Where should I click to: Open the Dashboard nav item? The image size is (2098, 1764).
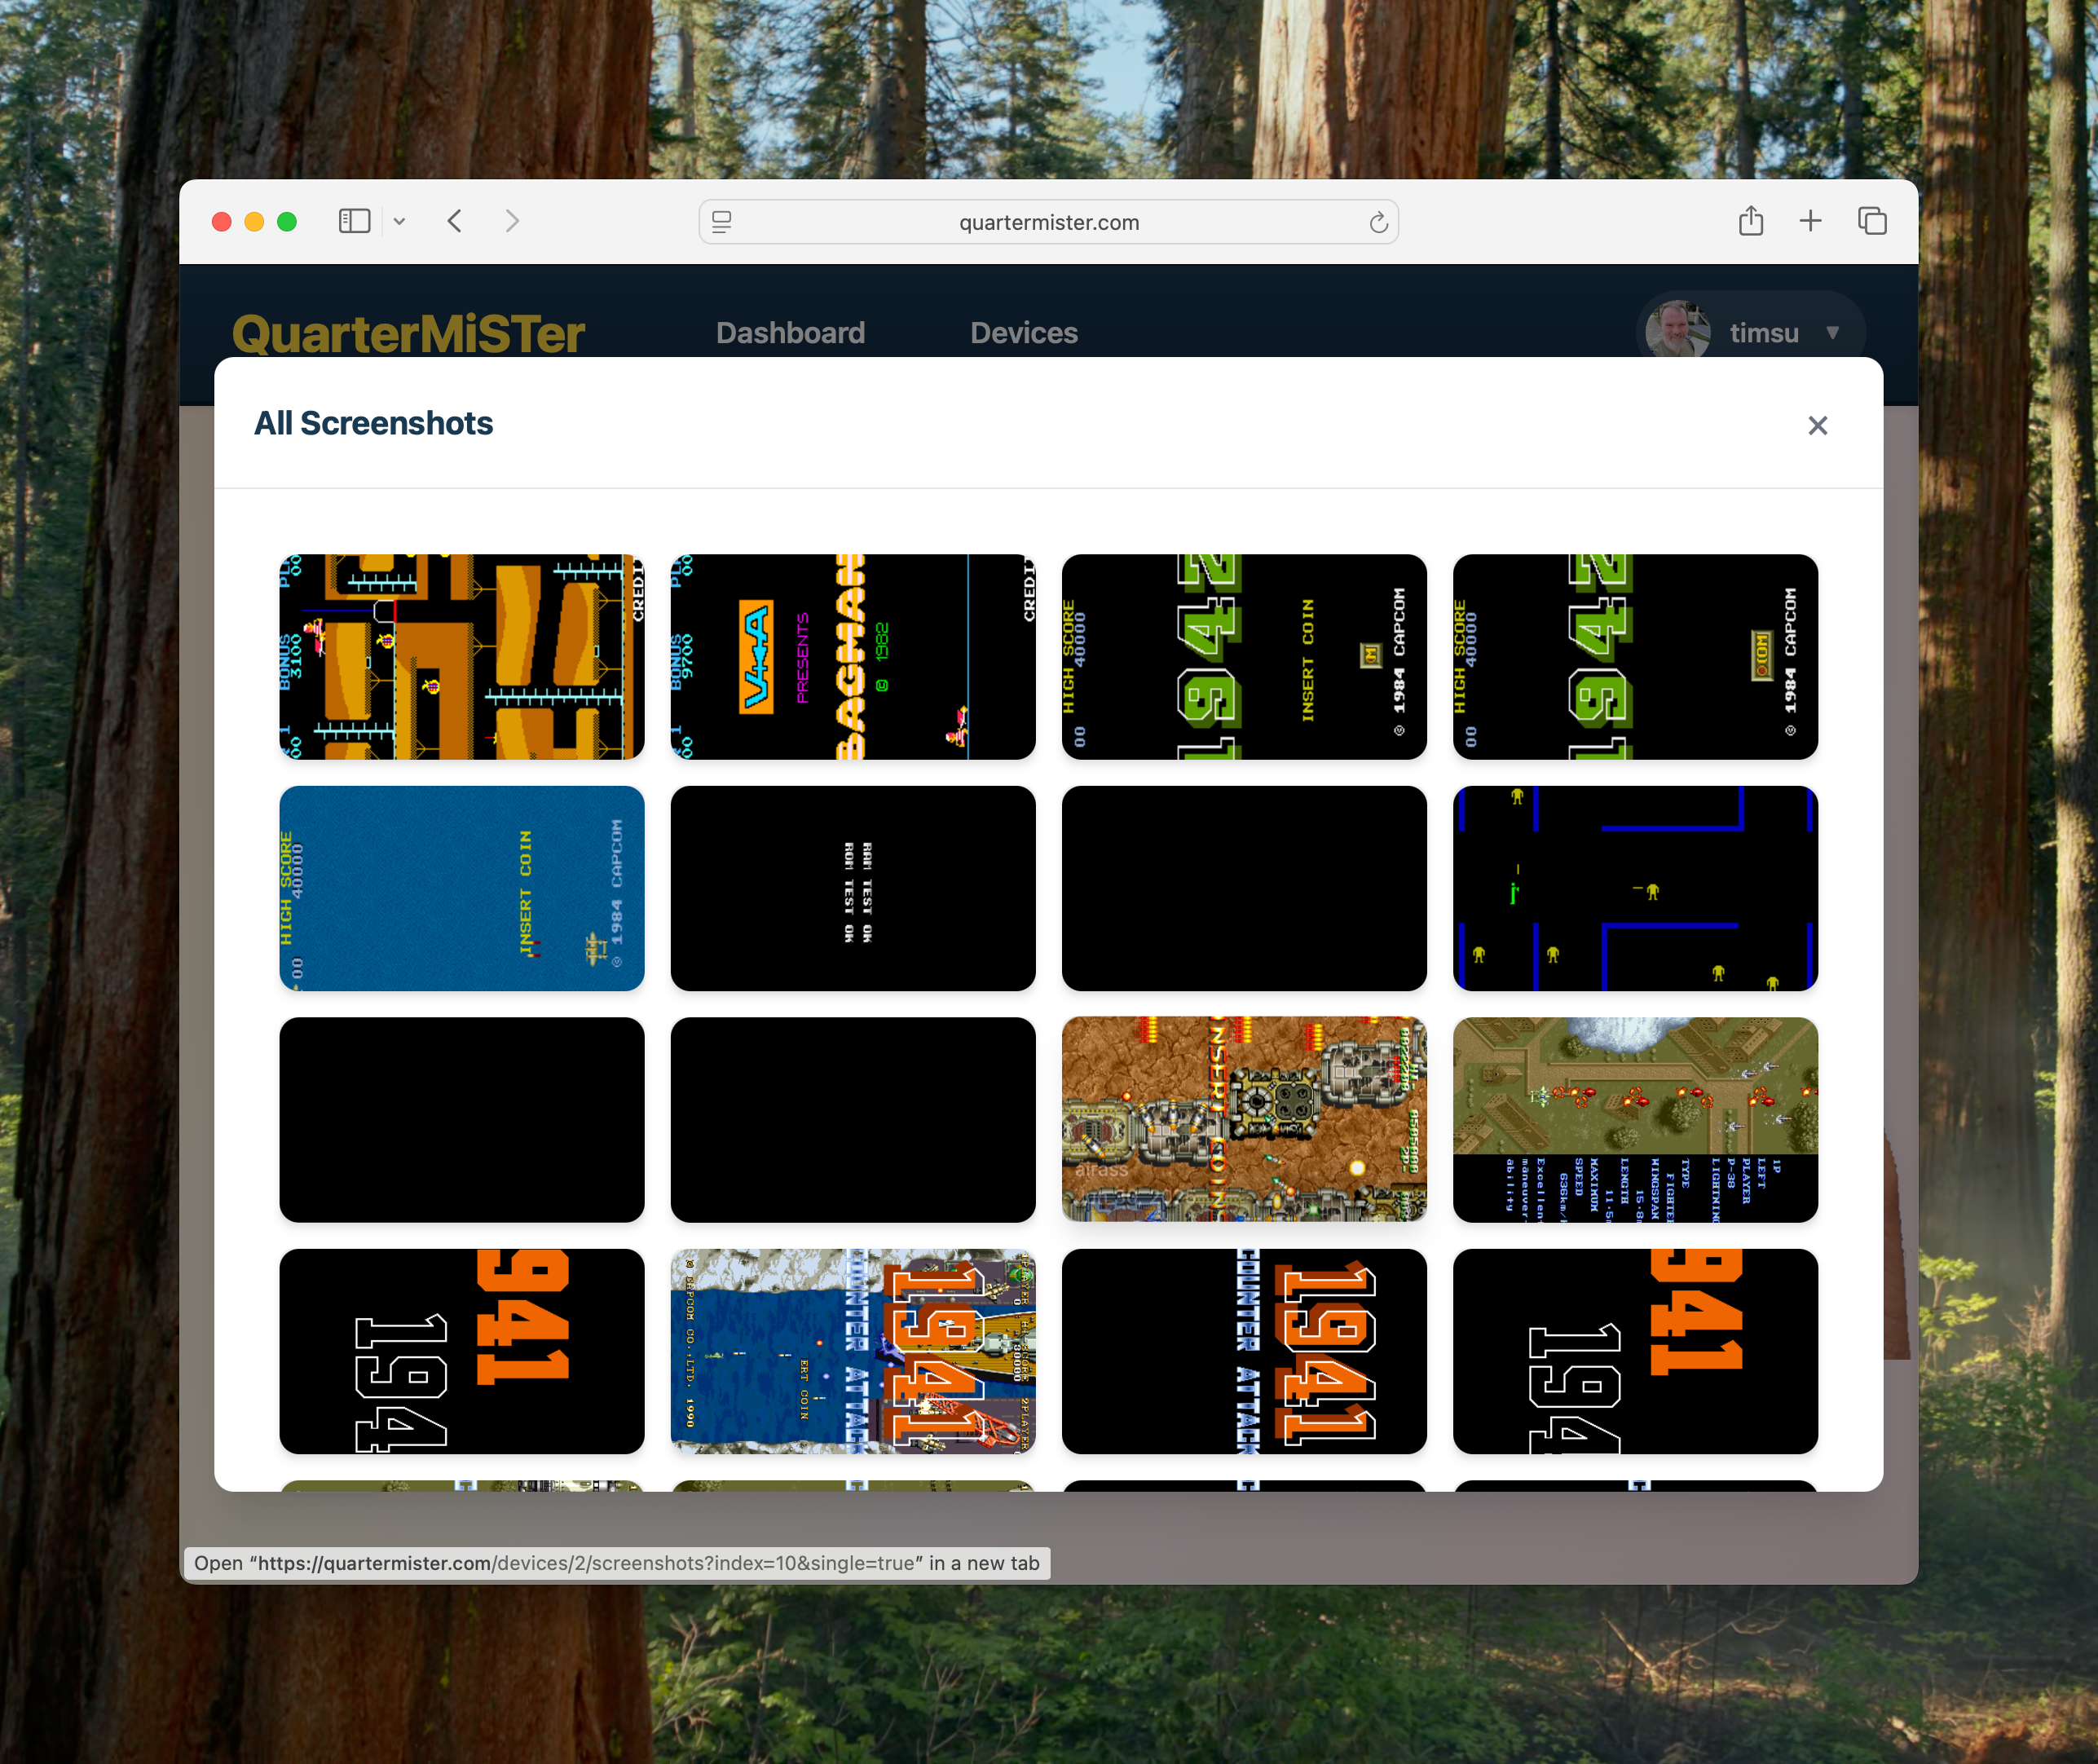click(790, 333)
